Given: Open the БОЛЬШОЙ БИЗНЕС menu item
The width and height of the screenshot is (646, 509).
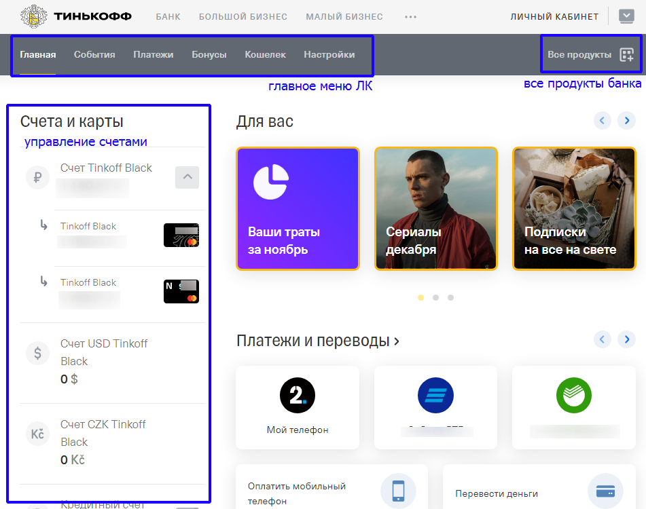Looking at the screenshot, I should [243, 17].
